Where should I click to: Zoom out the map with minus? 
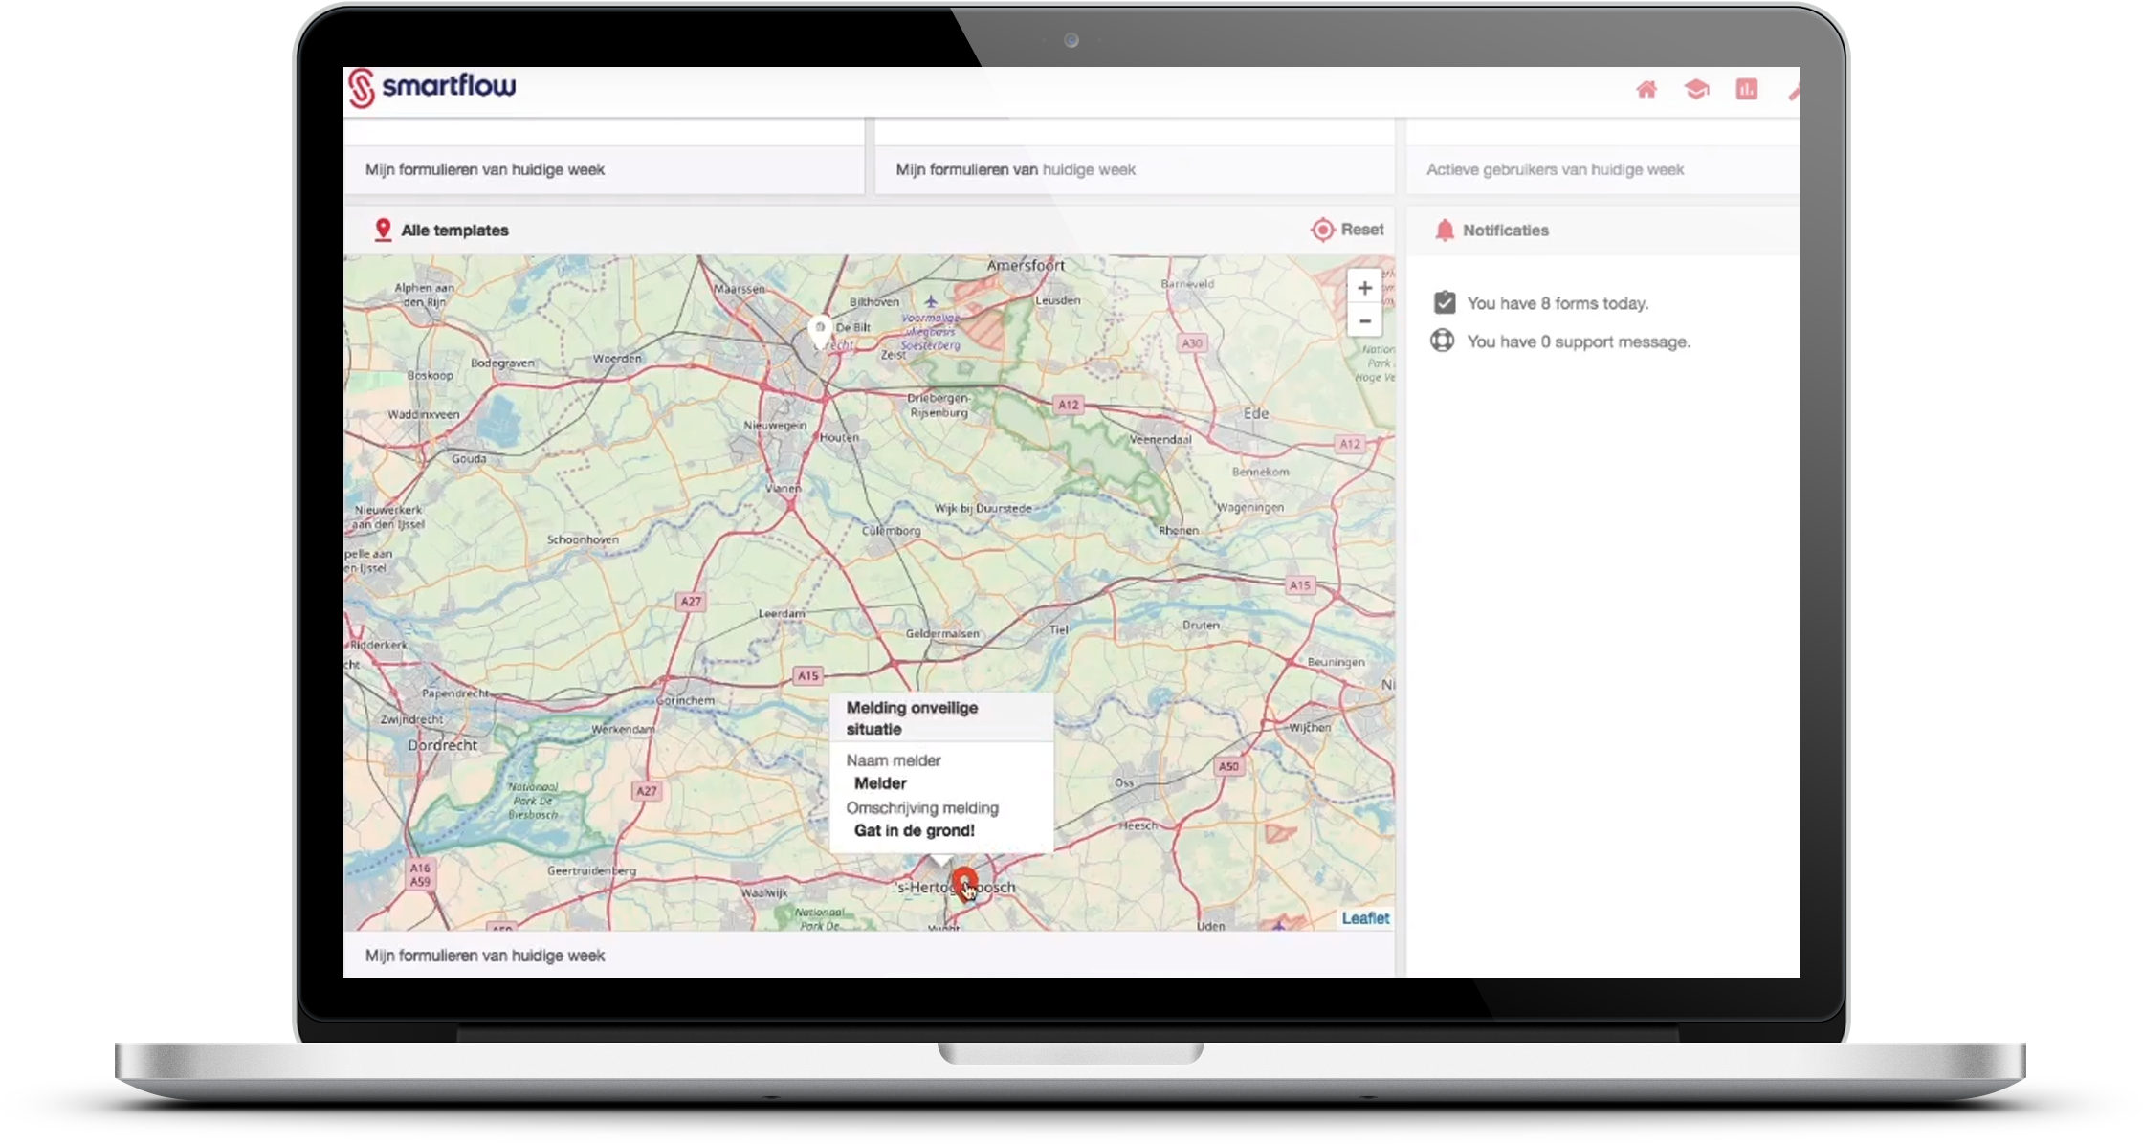tap(1364, 321)
